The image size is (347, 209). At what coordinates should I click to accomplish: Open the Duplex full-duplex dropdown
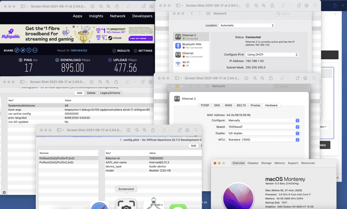[263, 133]
